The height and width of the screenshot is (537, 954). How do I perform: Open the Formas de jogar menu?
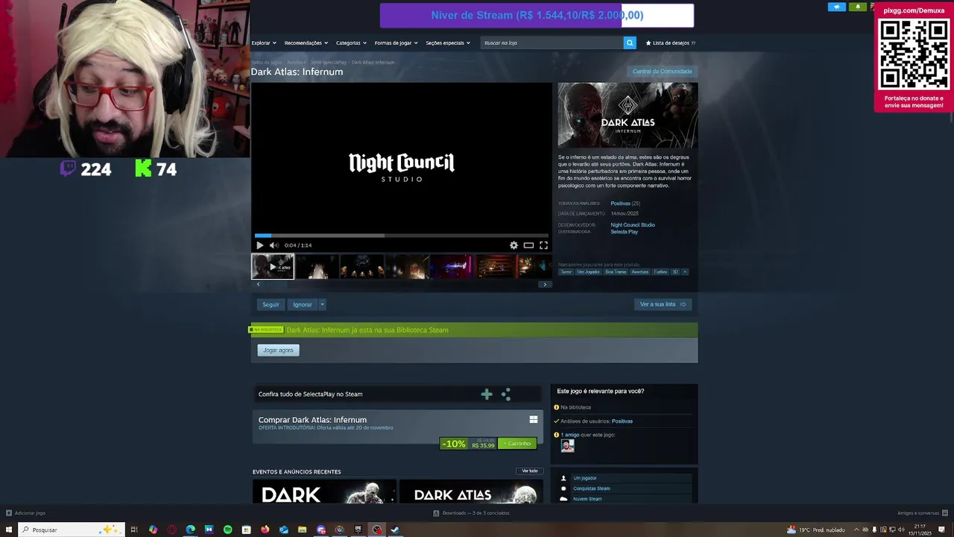point(396,43)
